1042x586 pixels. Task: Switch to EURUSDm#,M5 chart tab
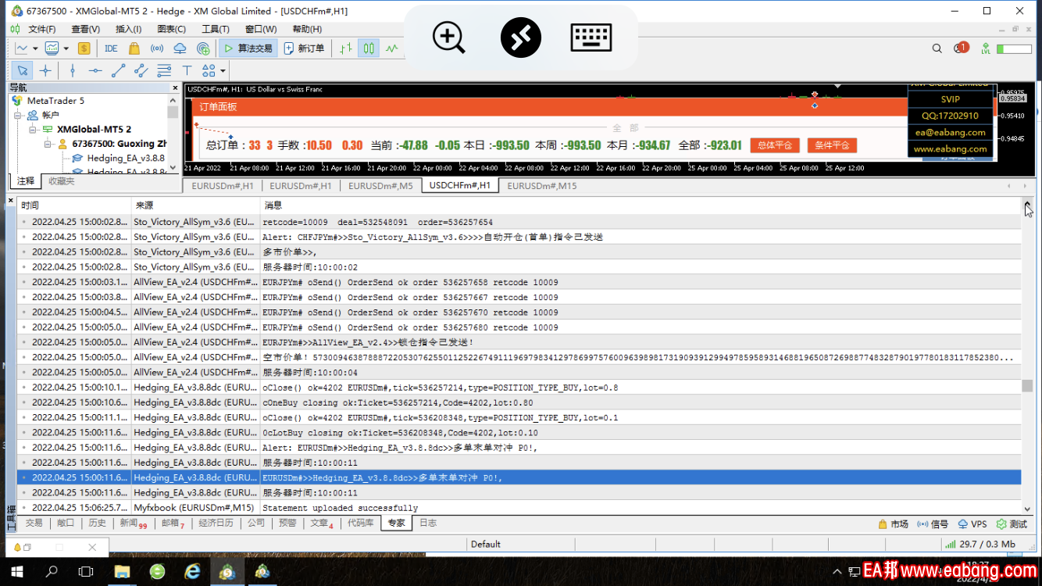click(x=380, y=186)
